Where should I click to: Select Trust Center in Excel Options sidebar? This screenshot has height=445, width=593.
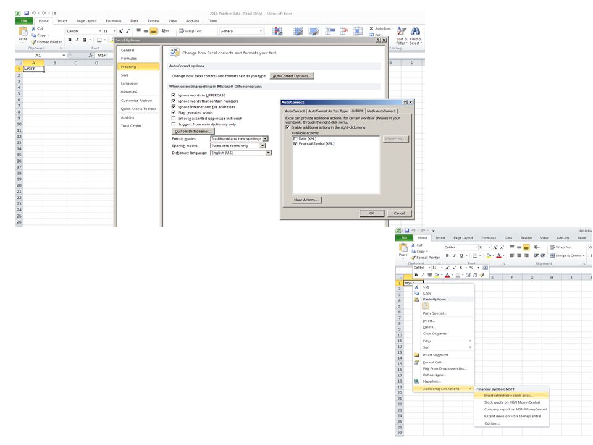pyautogui.click(x=138, y=125)
